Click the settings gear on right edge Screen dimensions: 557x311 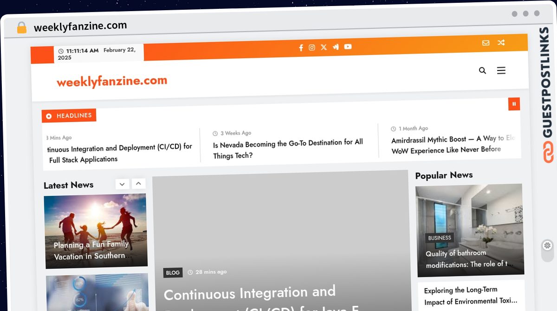pos(548,245)
